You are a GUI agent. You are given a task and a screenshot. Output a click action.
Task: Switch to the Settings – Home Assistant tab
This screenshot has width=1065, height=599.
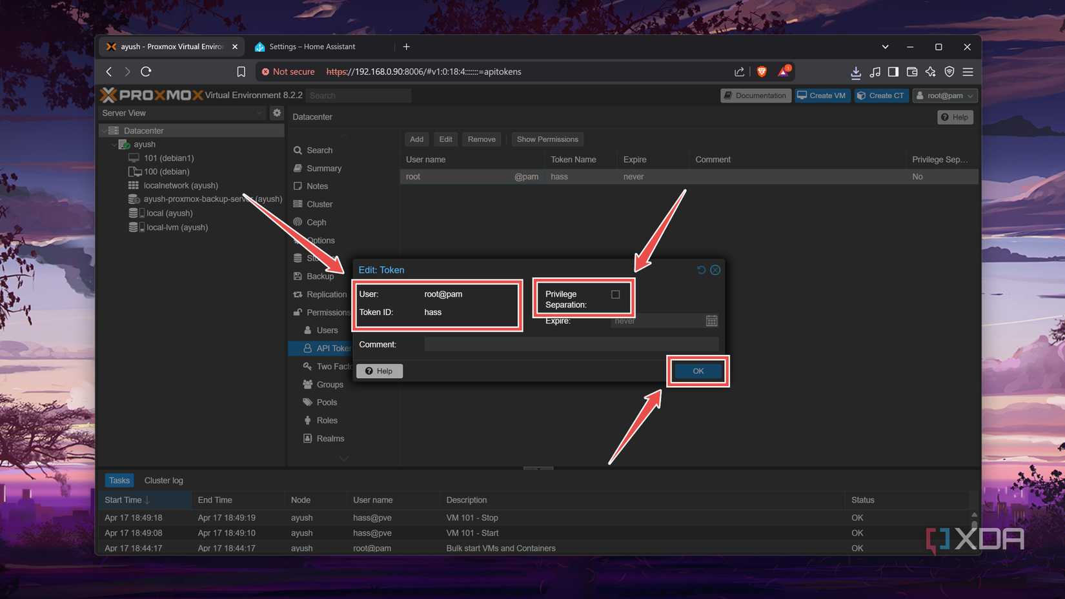click(313, 46)
